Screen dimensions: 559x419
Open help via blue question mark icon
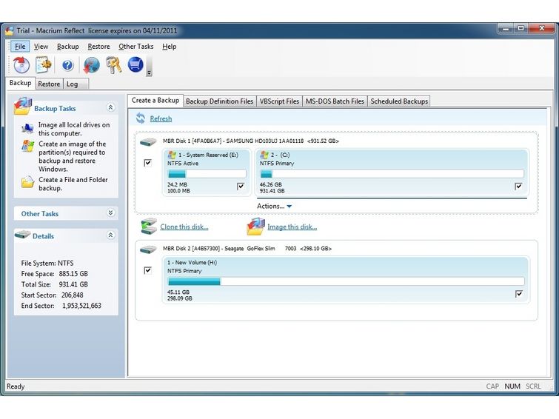point(67,65)
